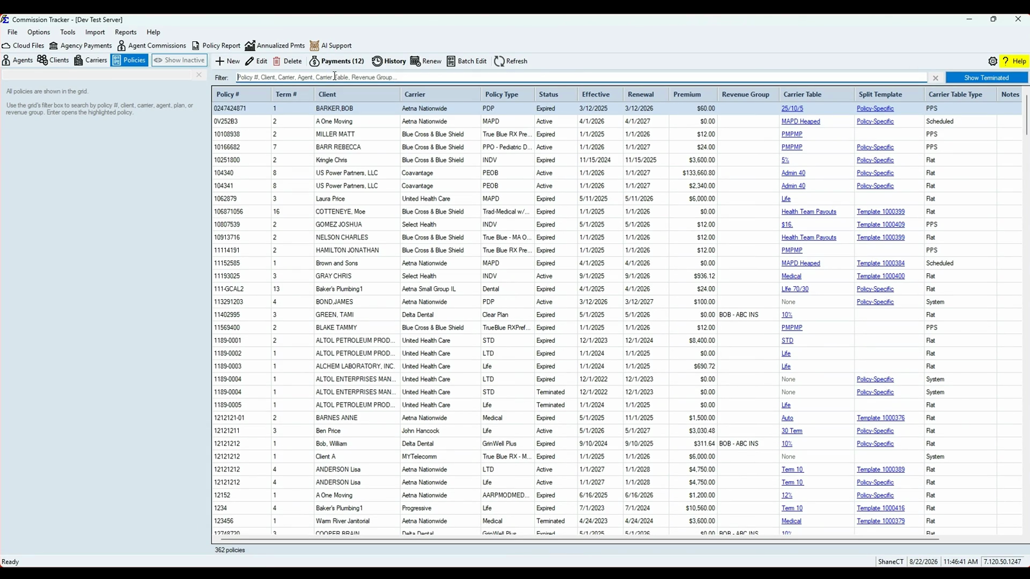Open settings gear icon
Screen dimensions: 1030x579
point(993,61)
